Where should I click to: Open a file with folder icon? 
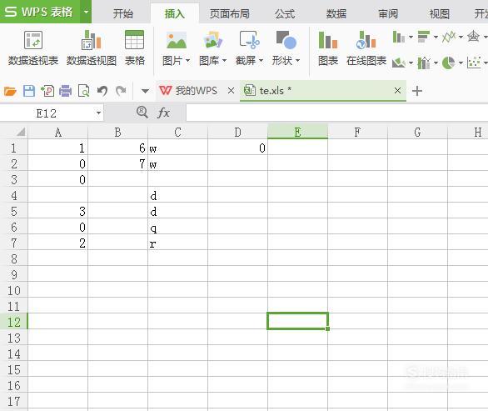click(x=10, y=91)
